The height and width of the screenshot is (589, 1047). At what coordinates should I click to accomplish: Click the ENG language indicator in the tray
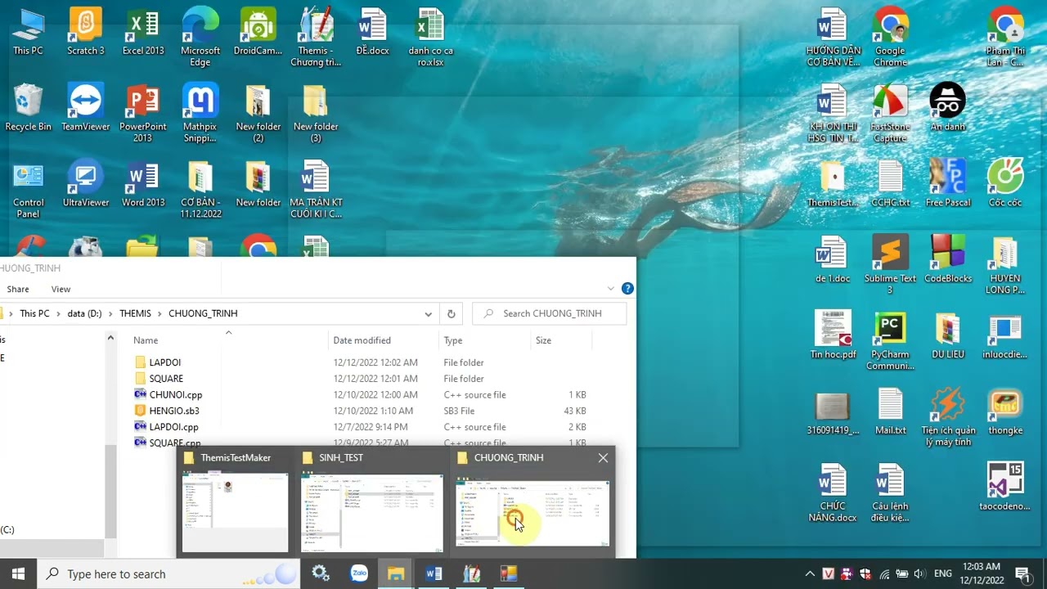[943, 573]
